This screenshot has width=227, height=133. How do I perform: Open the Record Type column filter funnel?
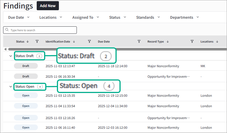(192, 41)
